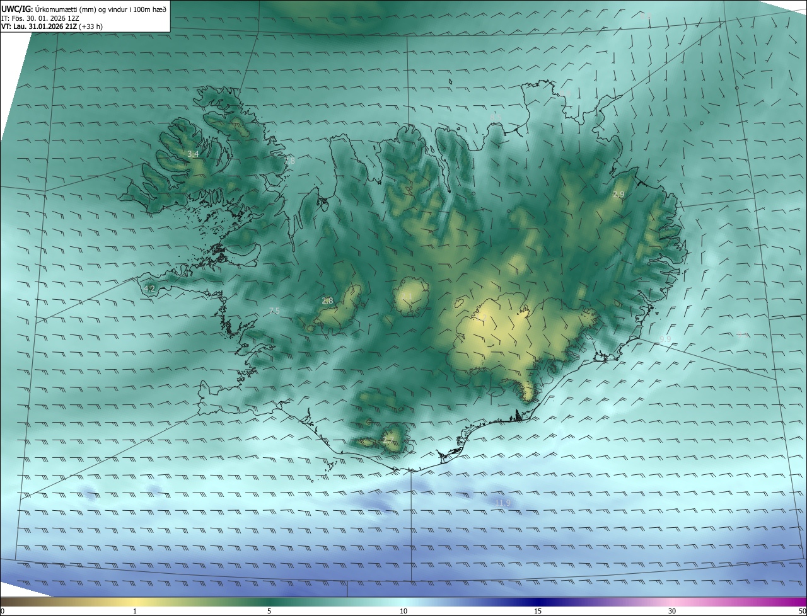Click the '10' tick label on the colour scale
Screen dimensions: 807x616
click(x=403, y=612)
